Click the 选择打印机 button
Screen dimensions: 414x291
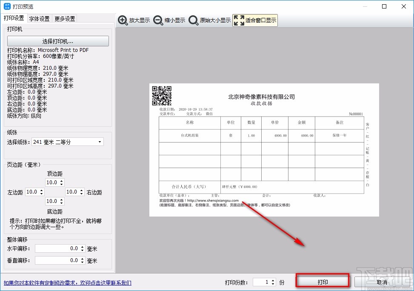coord(57,41)
